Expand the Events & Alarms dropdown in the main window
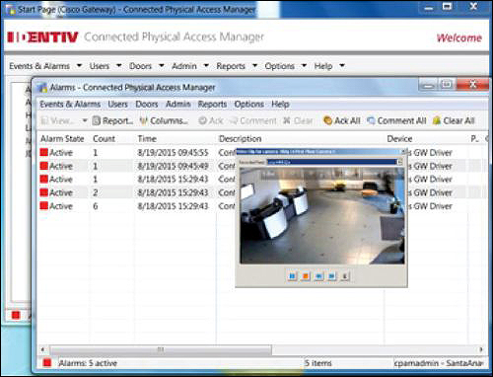Image resolution: width=493 pixels, height=377 pixels. click(79, 65)
